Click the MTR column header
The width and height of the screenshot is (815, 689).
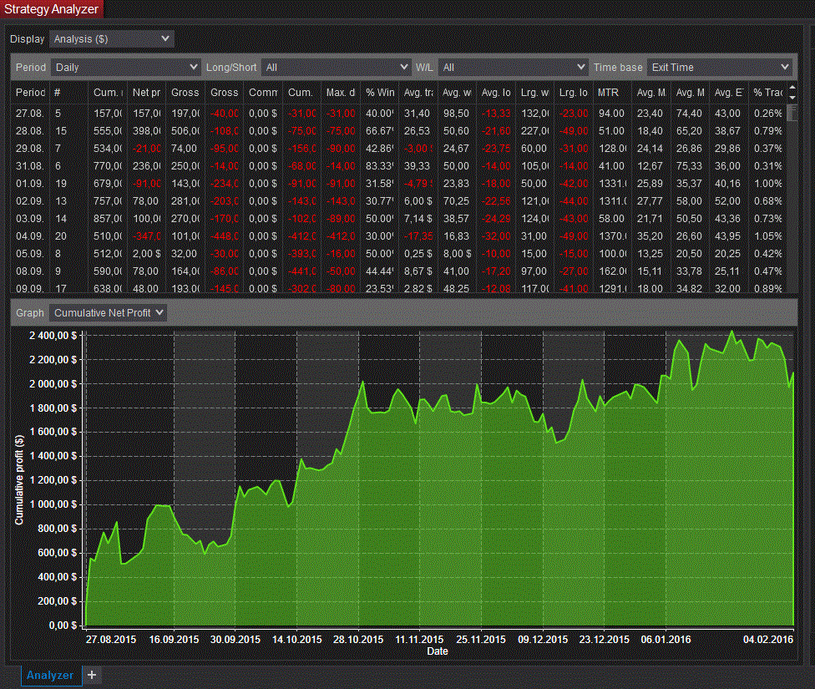[x=608, y=93]
